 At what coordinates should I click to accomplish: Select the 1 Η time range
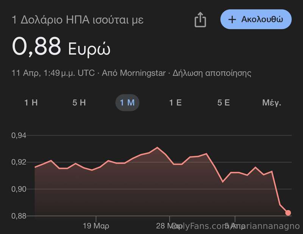click(31, 102)
